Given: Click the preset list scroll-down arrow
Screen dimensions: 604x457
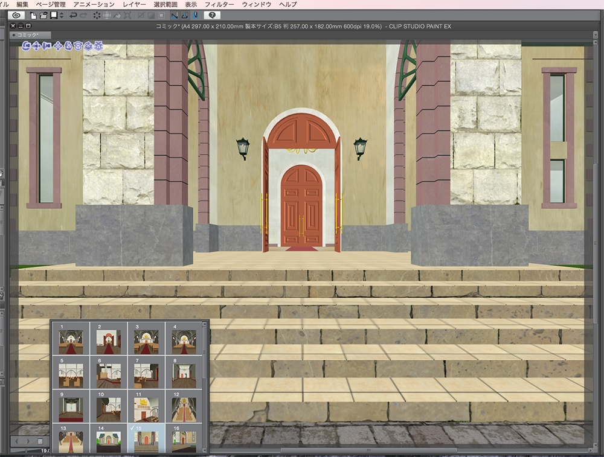Looking at the screenshot, I should (x=205, y=450).
